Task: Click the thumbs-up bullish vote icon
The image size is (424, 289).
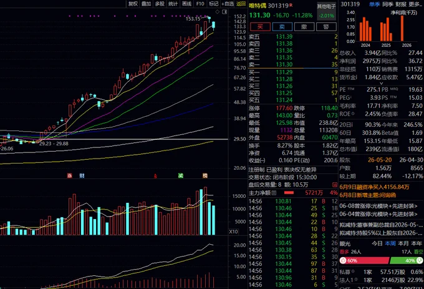Action: click(343, 260)
